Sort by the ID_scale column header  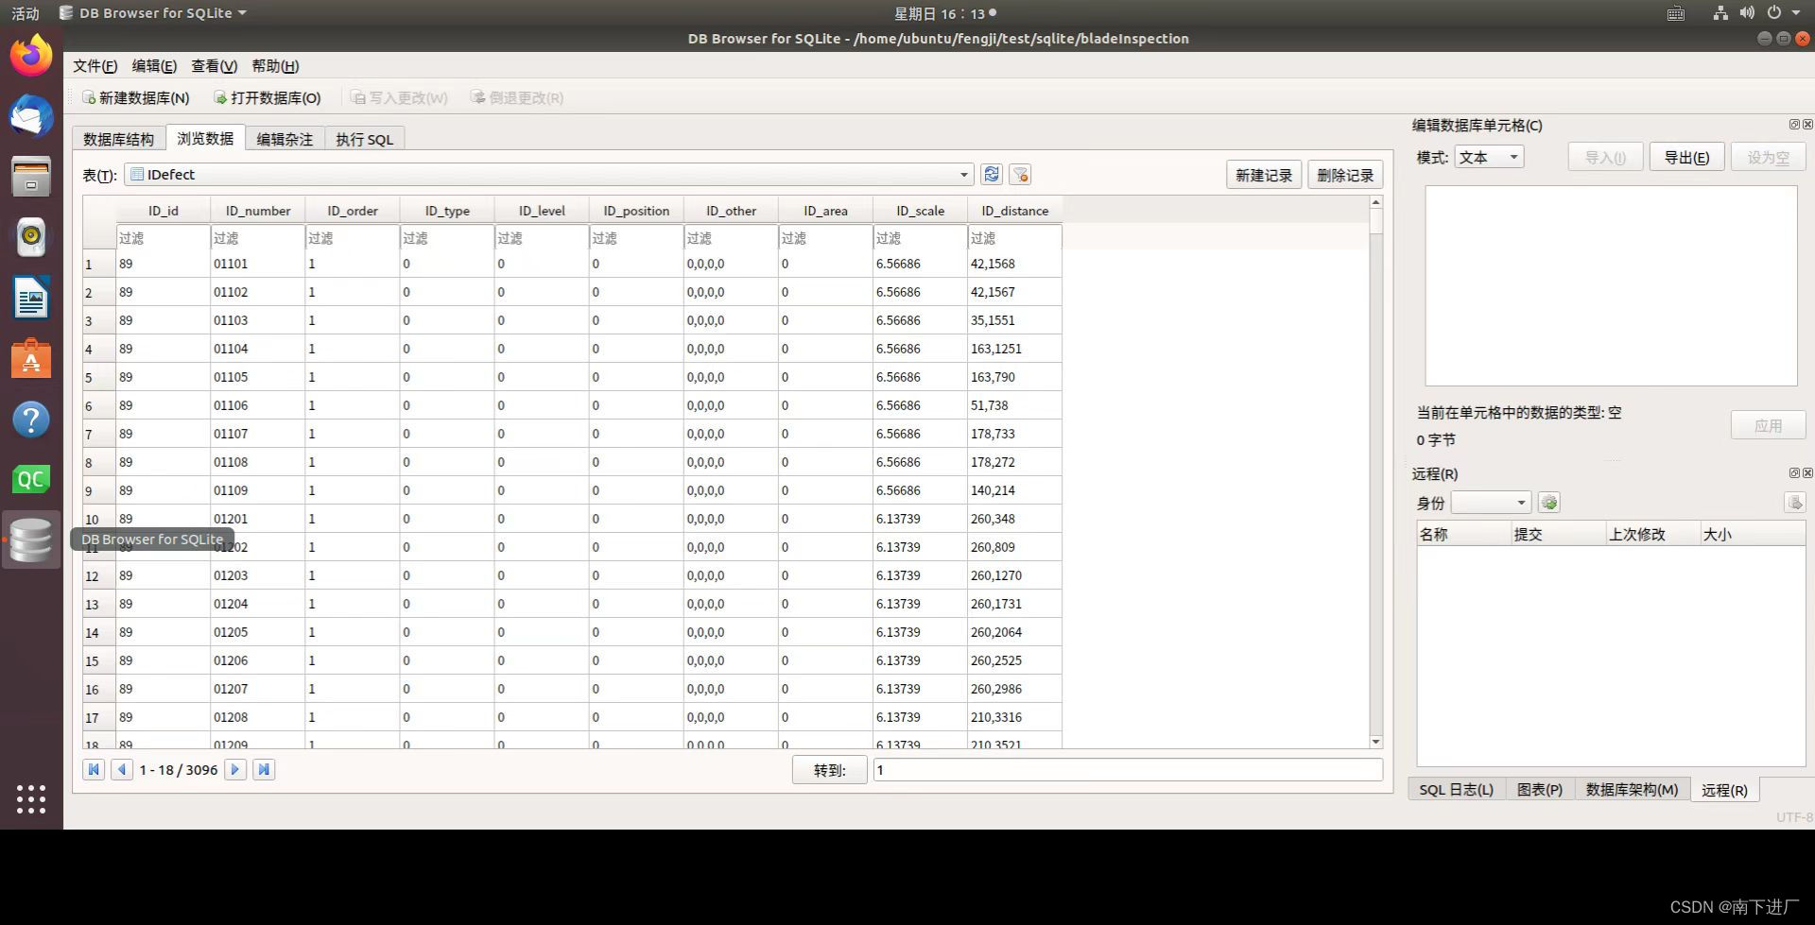point(920,211)
